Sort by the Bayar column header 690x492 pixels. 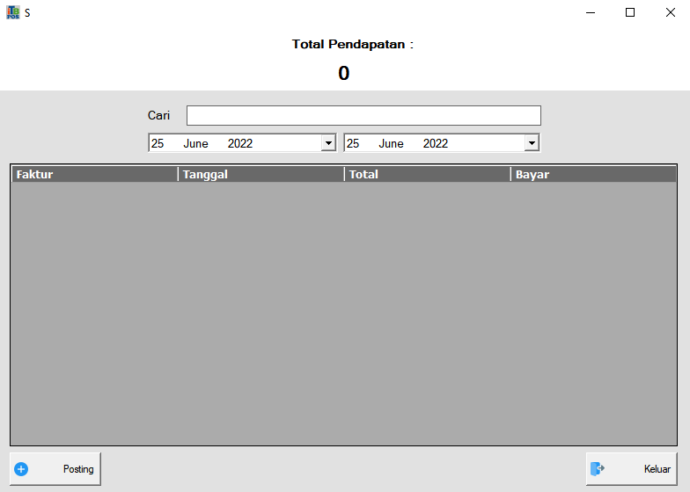tap(593, 174)
